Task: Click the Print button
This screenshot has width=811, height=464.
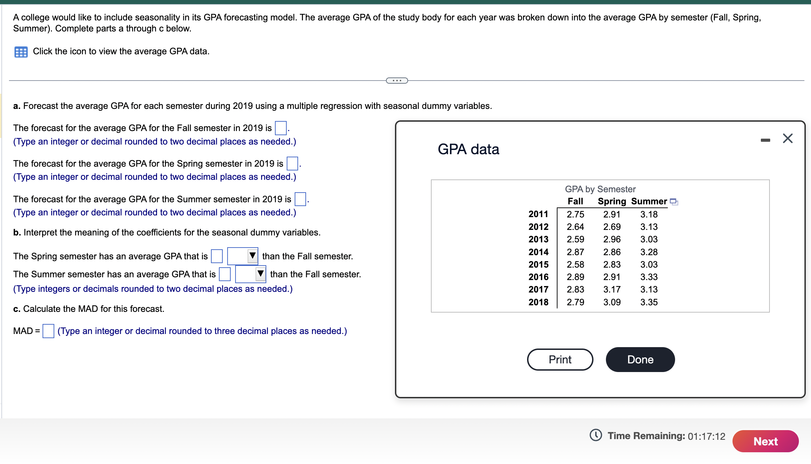Action: tap(560, 360)
